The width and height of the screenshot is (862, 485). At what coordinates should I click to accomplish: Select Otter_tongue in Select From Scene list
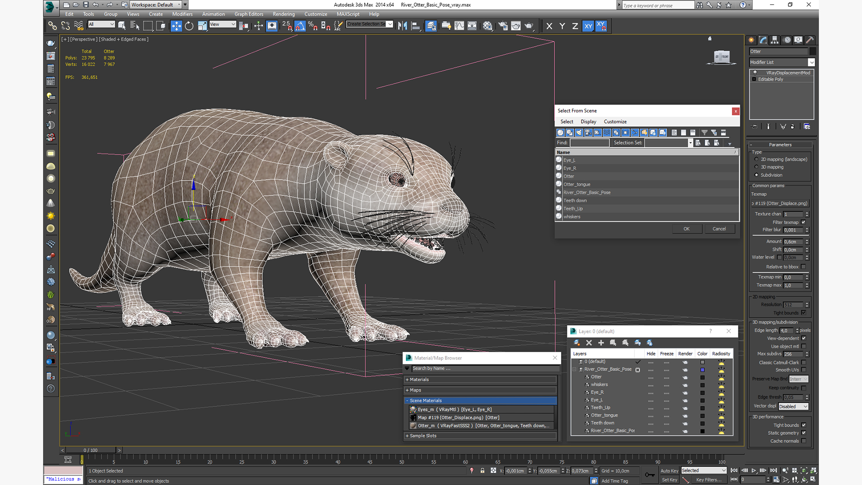pyautogui.click(x=646, y=185)
